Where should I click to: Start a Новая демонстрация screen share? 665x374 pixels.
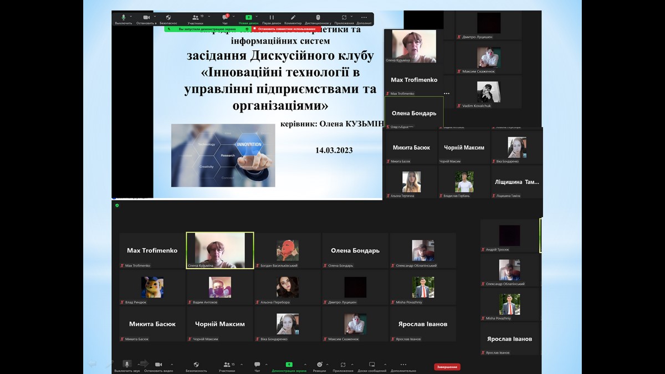[x=248, y=18]
